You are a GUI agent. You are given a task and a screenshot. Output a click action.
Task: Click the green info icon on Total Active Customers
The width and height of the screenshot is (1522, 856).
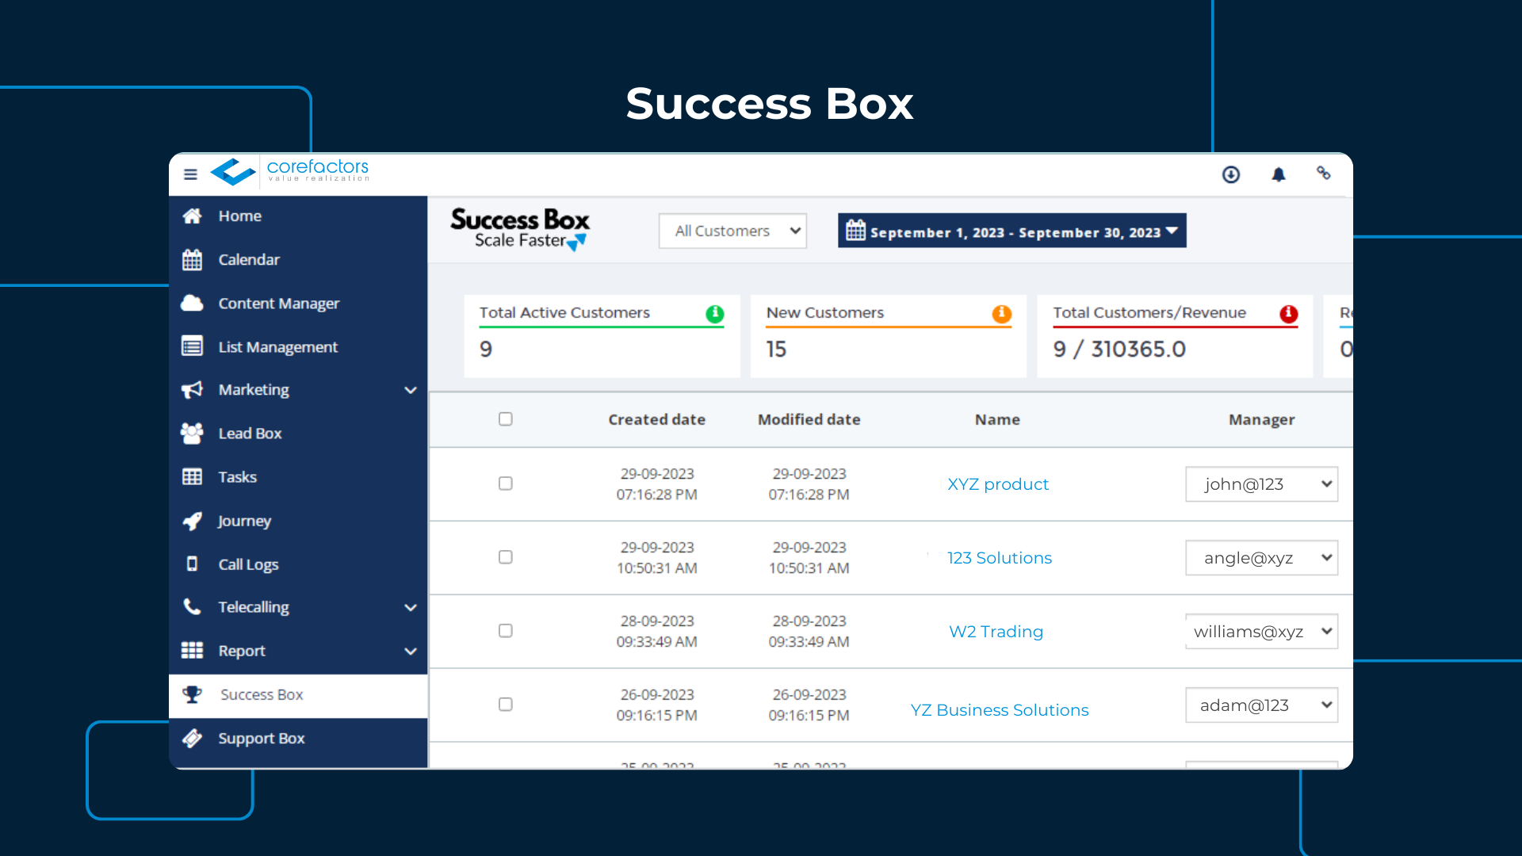[x=714, y=314]
